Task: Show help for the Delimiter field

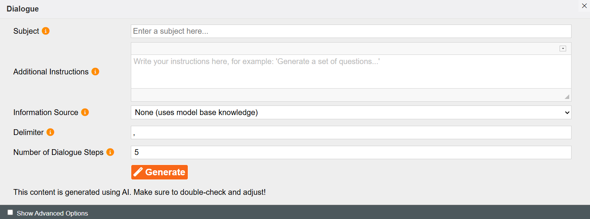Action: click(50, 132)
